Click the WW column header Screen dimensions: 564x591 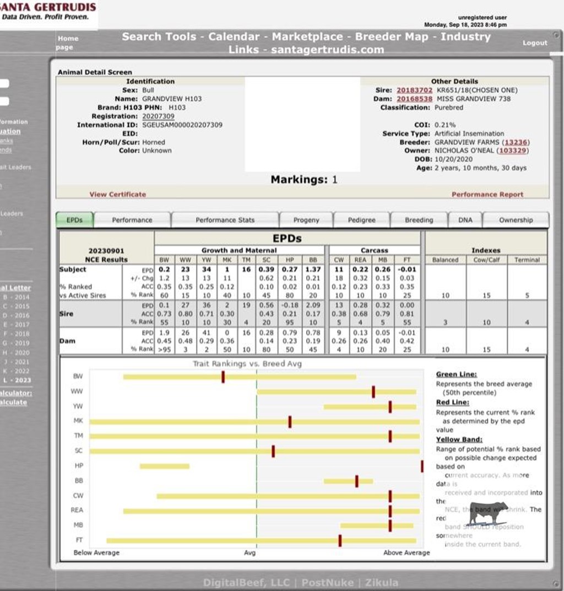(185, 260)
